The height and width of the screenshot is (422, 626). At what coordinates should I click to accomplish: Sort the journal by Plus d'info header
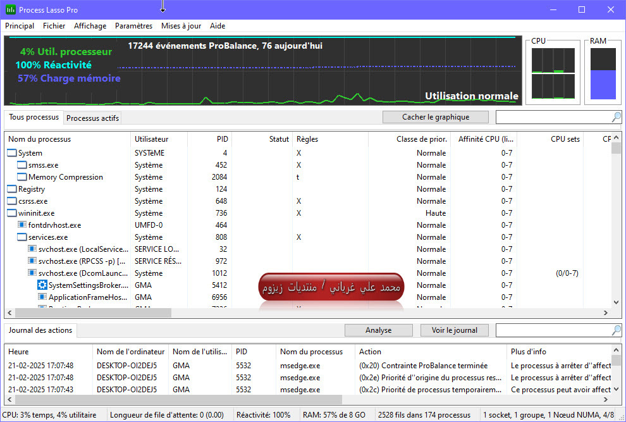pos(559,352)
